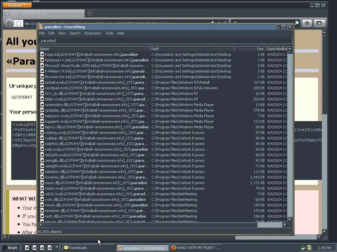The height and width of the screenshot is (252, 337).
Task: Select file icon of nmft.dll entry
Action: click(x=42, y=216)
